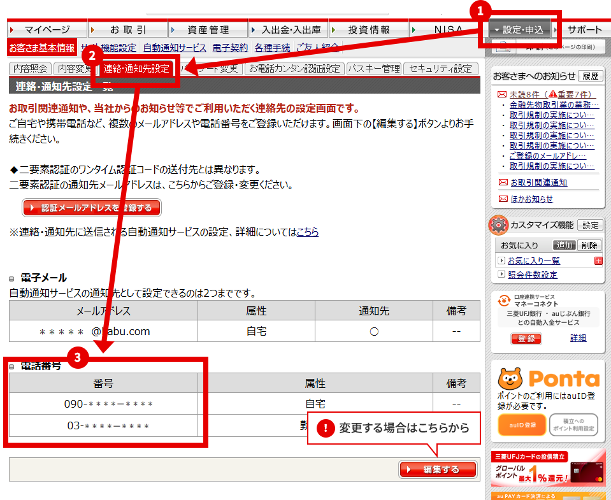
Task: Click 積立へのポイント利用設定 button
Action: point(573,425)
